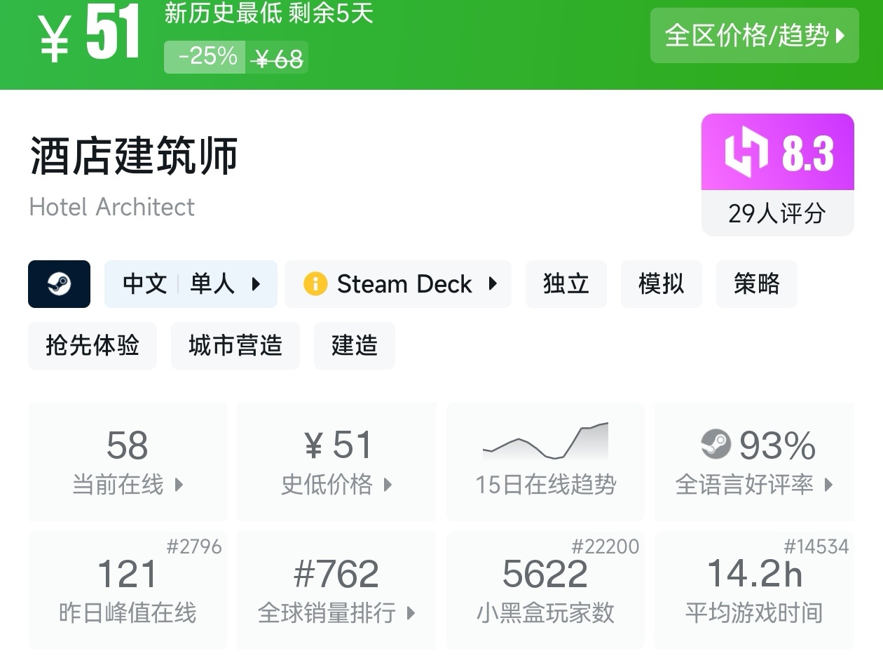Tap the Hotel Architect subtitle
The image size is (883, 658).
click(x=112, y=207)
